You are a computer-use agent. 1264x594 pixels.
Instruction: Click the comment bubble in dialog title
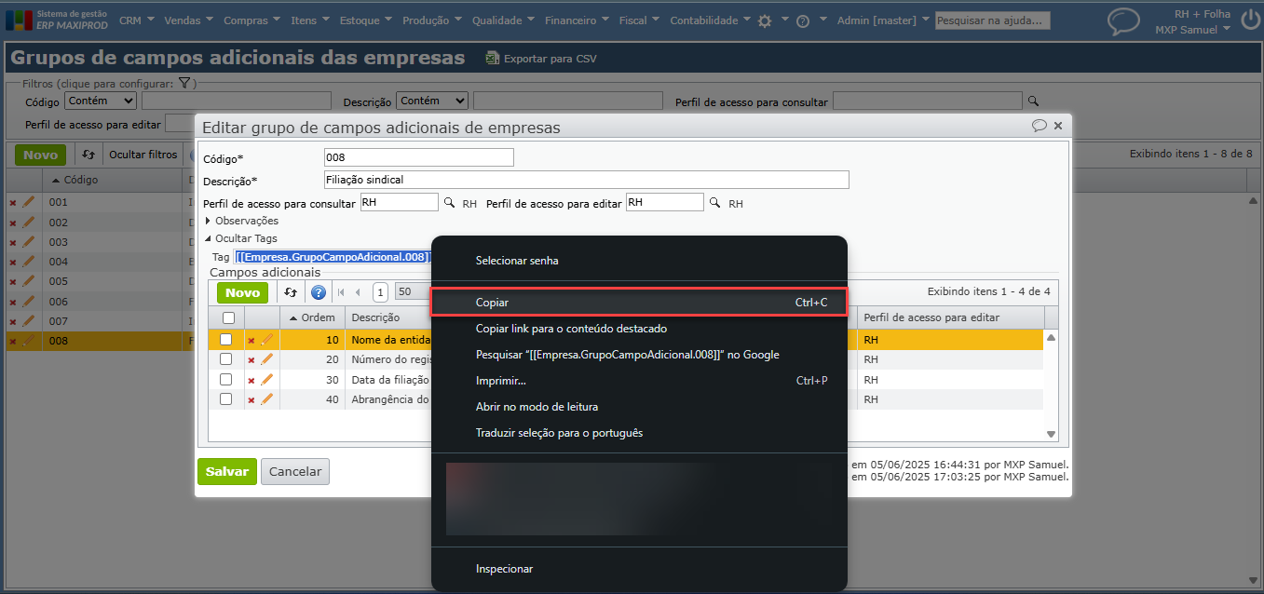coord(1040,126)
